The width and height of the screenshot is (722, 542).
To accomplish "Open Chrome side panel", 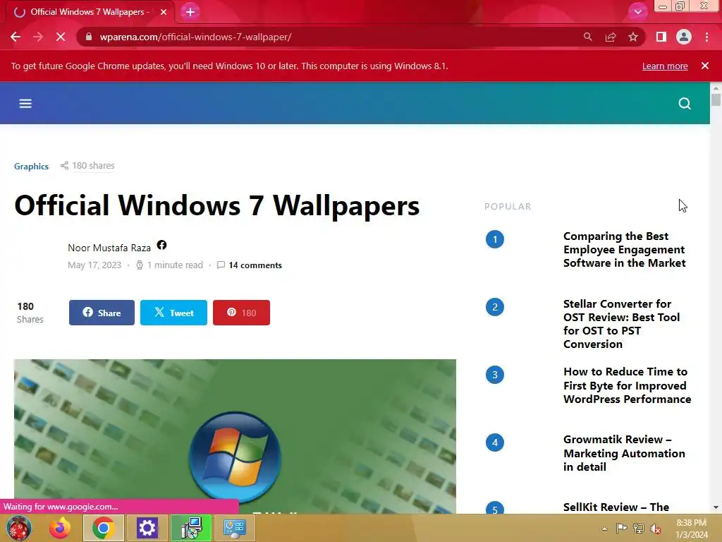I will (x=661, y=37).
